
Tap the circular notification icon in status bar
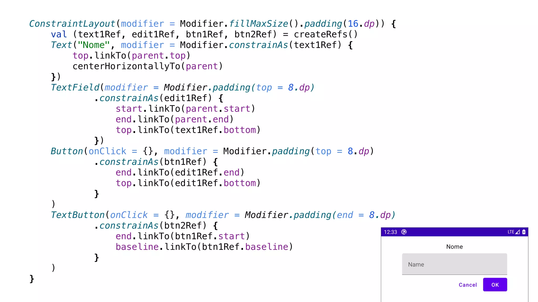point(404,232)
